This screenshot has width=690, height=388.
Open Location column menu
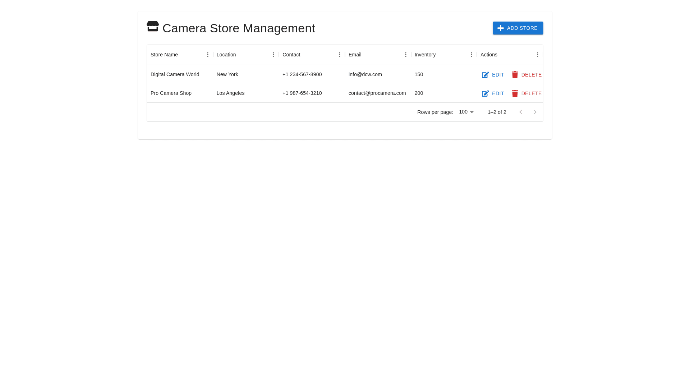[x=273, y=55]
